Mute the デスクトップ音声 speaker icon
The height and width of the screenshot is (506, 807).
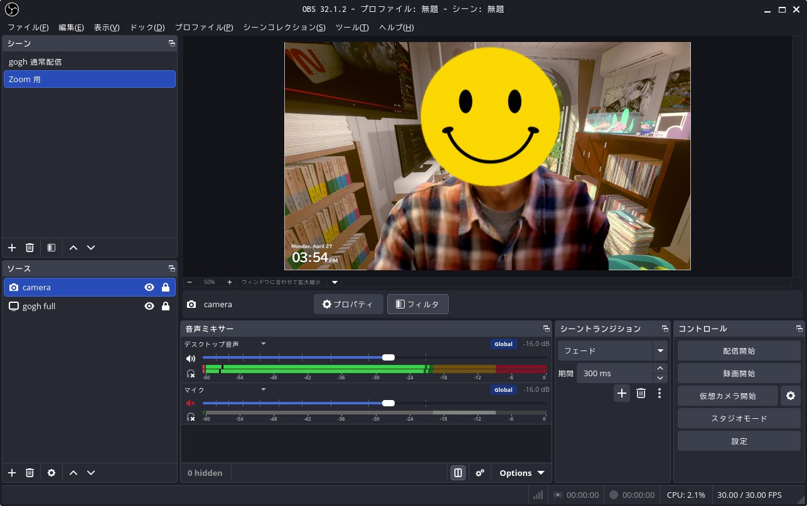coord(191,358)
